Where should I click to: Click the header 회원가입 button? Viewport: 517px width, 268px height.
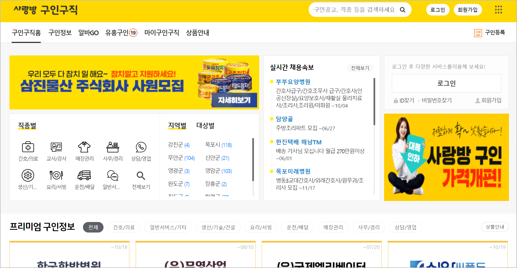pyautogui.click(x=468, y=10)
